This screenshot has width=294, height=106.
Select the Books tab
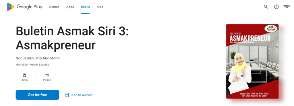(85, 7)
